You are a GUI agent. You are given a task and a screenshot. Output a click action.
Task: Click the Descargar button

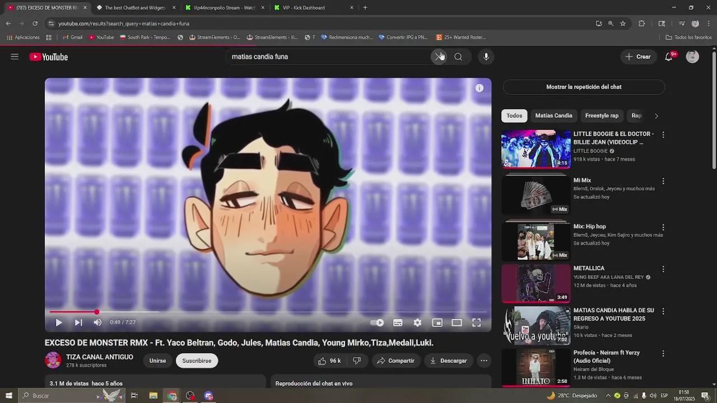click(448, 361)
